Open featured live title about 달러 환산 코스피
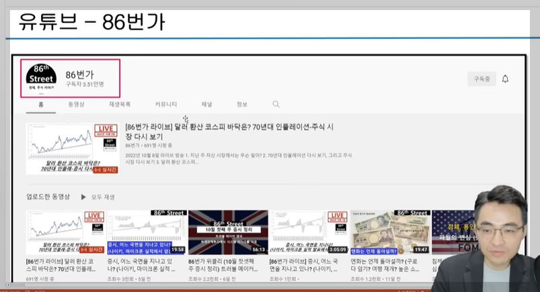540x292 pixels. coord(229,132)
